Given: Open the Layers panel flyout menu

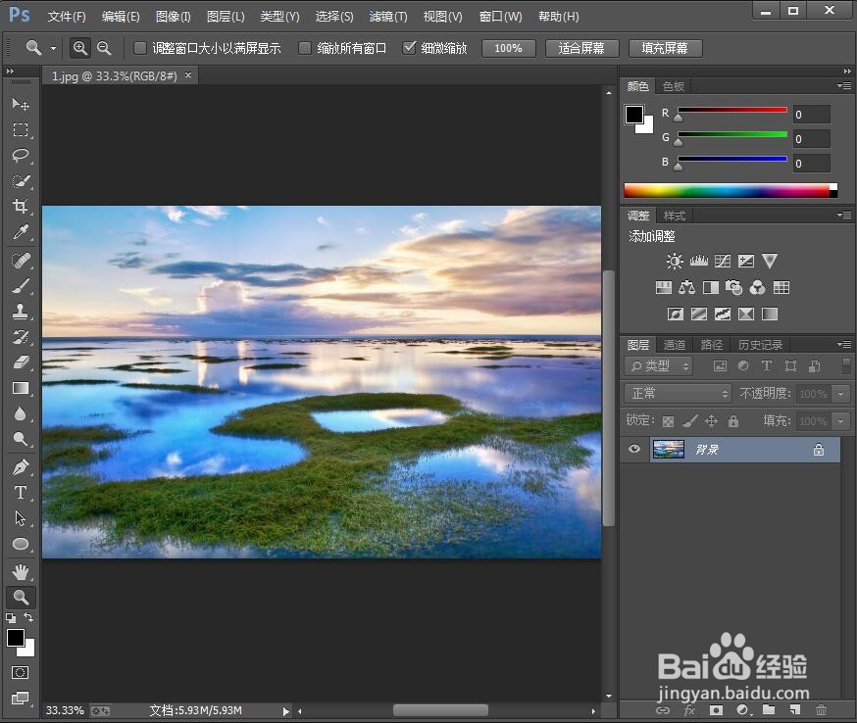Looking at the screenshot, I should 844,344.
